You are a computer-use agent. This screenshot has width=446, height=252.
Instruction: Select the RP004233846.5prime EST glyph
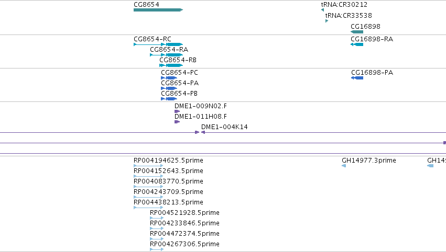click(x=157, y=228)
